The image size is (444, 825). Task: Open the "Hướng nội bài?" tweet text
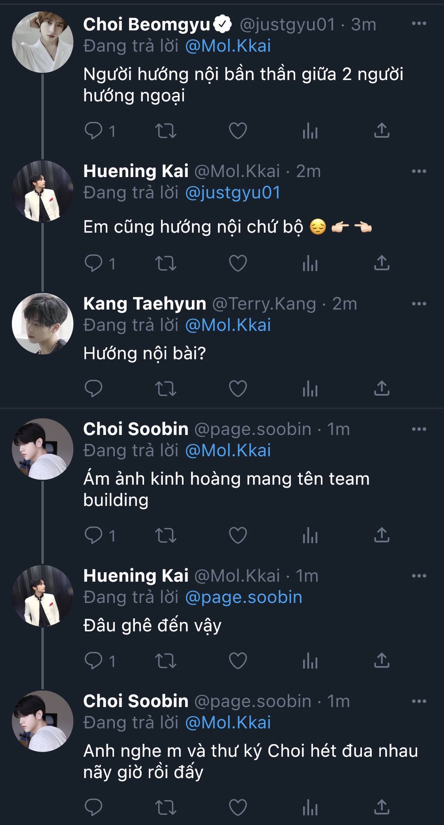pyautogui.click(x=145, y=353)
